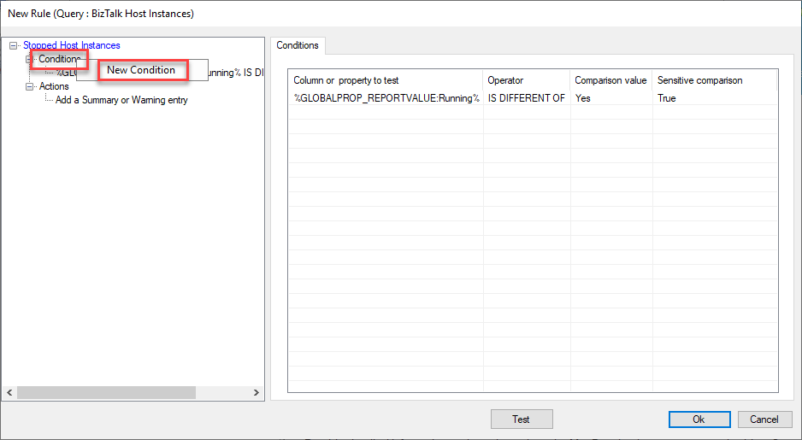Select the Conditions node in the tree
The width and height of the screenshot is (802, 440).
(x=59, y=59)
